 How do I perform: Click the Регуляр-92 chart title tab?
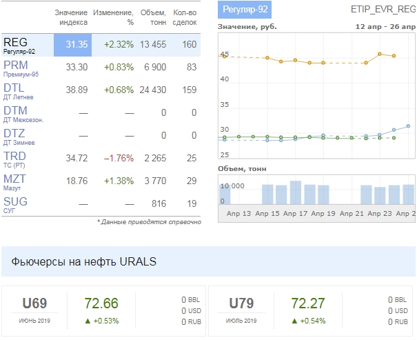point(245,9)
